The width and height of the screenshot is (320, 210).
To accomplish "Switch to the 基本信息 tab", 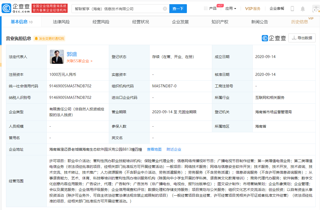I will click(21, 22).
